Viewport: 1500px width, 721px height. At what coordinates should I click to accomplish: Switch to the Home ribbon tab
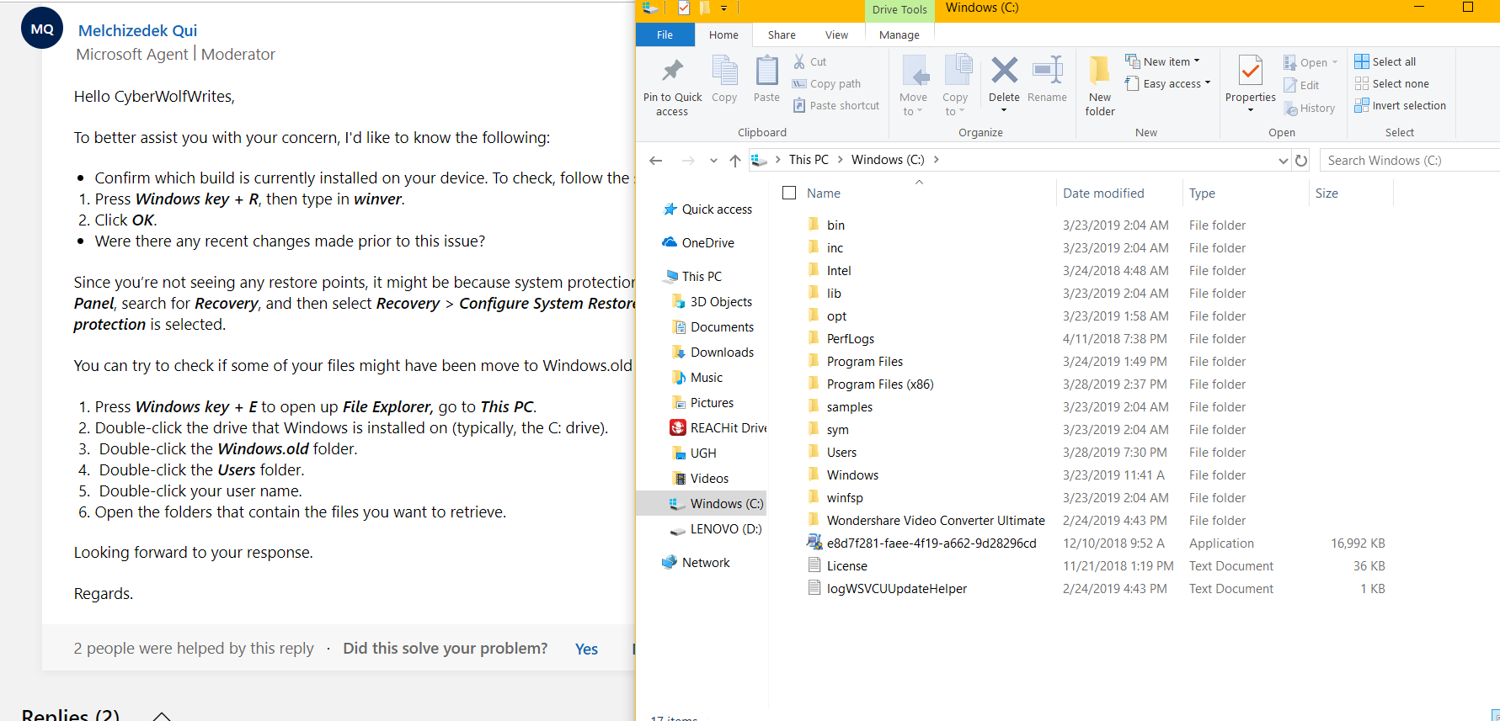723,34
